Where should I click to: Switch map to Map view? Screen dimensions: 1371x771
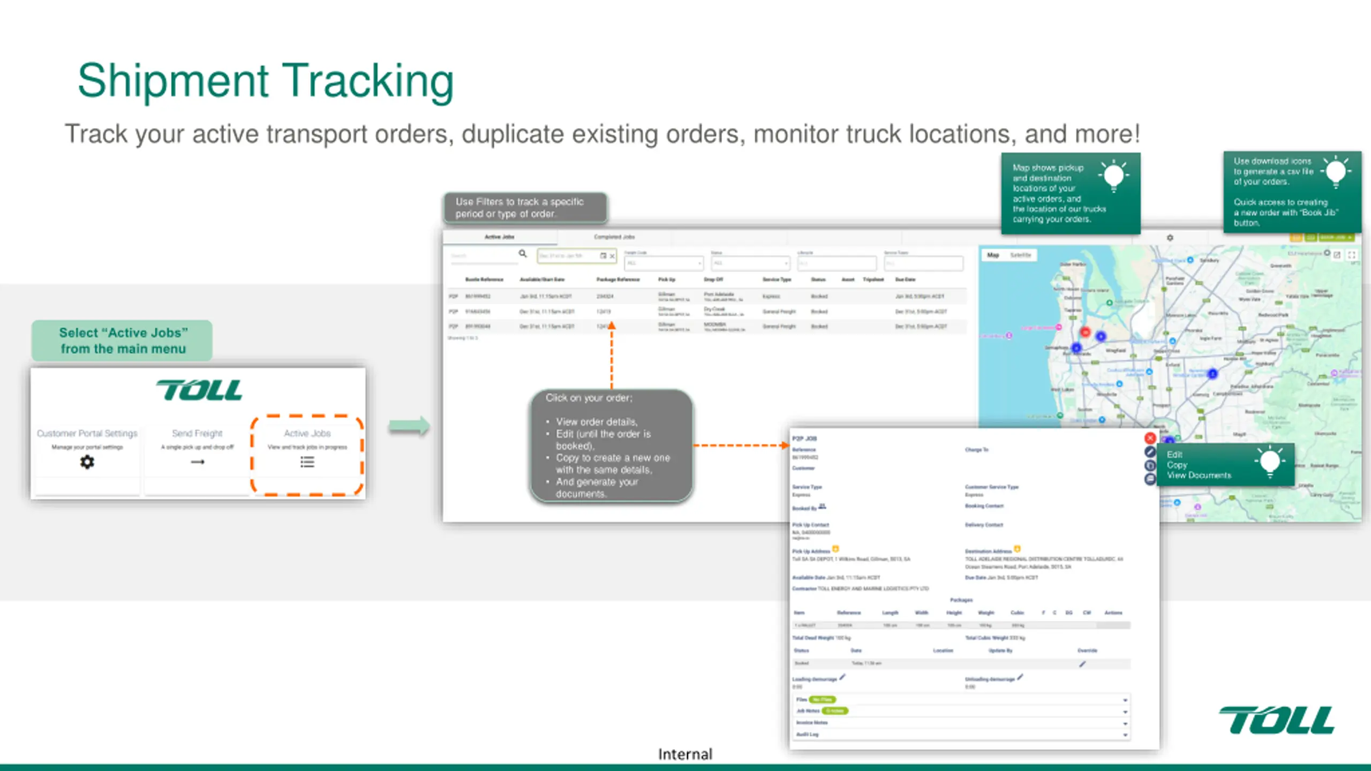click(993, 255)
